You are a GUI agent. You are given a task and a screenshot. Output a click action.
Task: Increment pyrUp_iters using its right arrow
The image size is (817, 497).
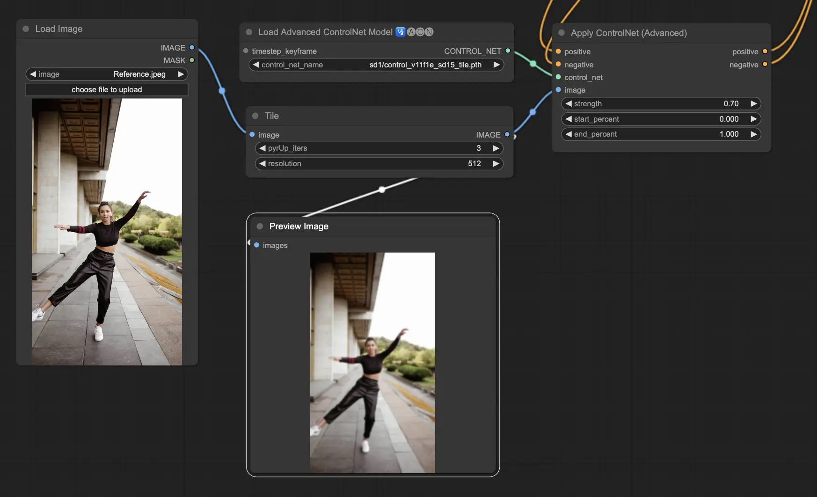click(x=496, y=148)
